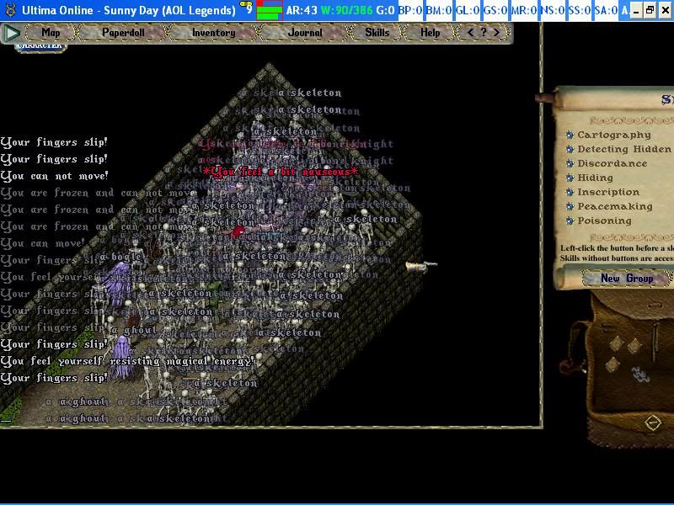Use the Detecting Hidden skill gem button
The width and height of the screenshot is (674, 505).
[x=570, y=149]
